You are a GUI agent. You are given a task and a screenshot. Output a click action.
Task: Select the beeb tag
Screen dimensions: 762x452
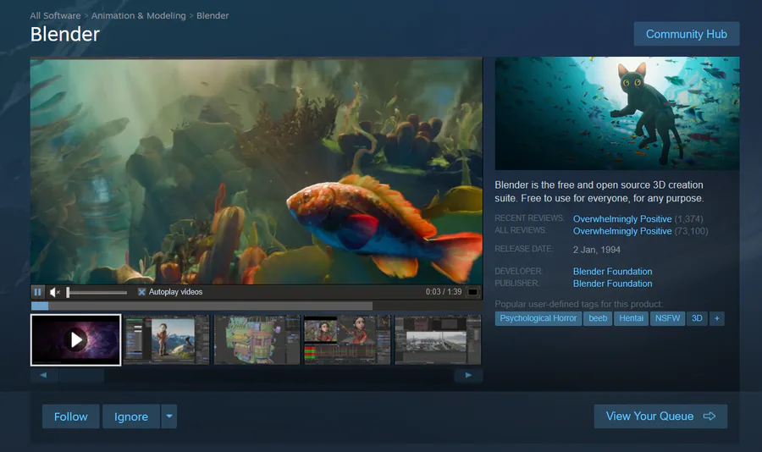[598, 318]
